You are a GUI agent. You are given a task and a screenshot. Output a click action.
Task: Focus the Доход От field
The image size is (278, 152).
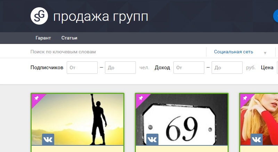189,68
